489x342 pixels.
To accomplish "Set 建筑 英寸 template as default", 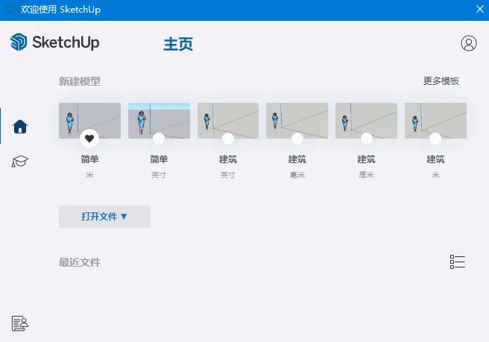I will click(x=228, y=139).
